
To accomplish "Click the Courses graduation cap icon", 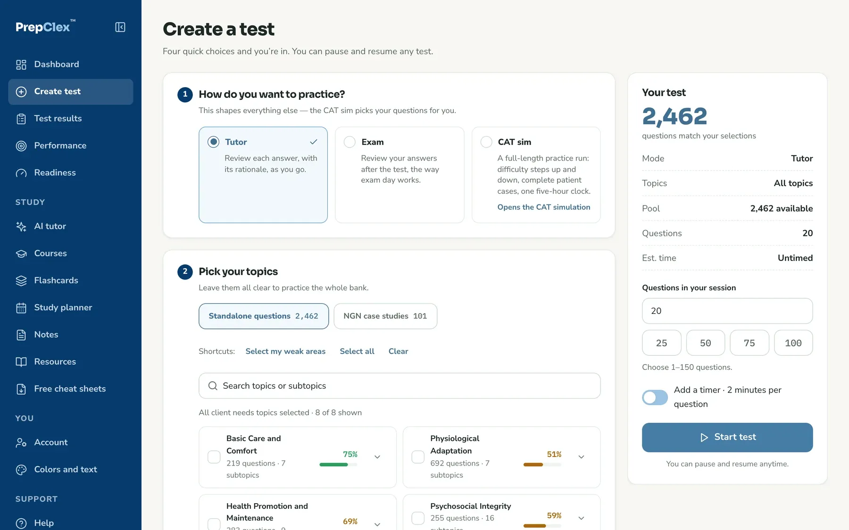I will (21, 253).
